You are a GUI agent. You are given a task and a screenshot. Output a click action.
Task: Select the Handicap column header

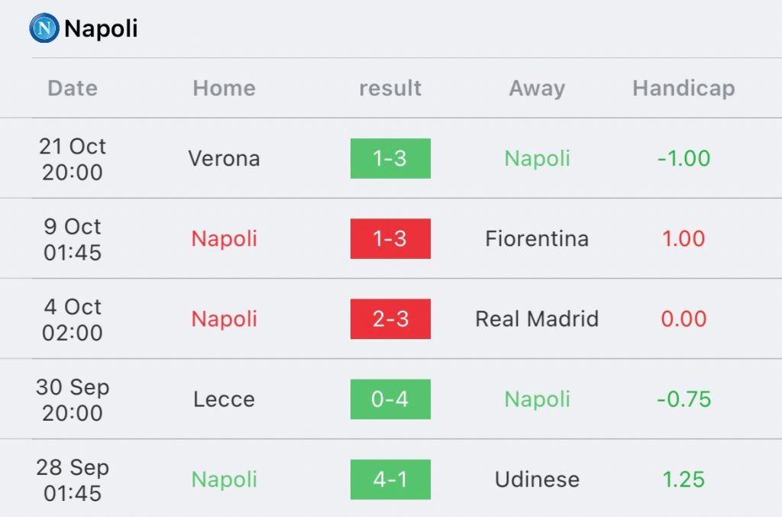click(683, 89)
